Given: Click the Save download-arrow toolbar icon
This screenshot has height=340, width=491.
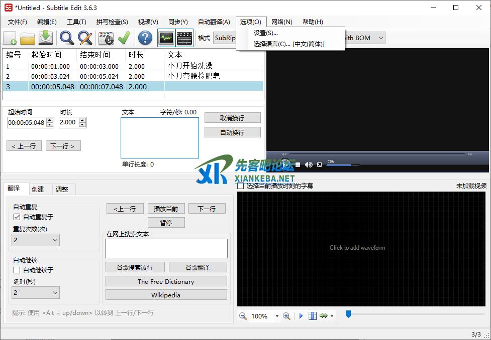Looking at the screenshot, I should point(46,38).
